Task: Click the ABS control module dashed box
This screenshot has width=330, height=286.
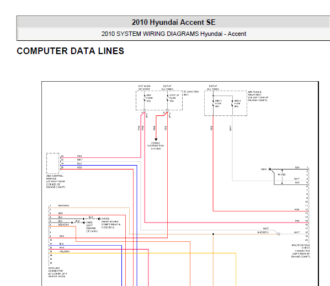Action: [x=52, y=163]
